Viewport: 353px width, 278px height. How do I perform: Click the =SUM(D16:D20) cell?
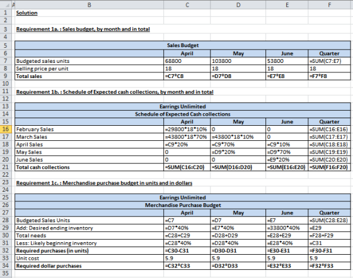click(238, 167)
